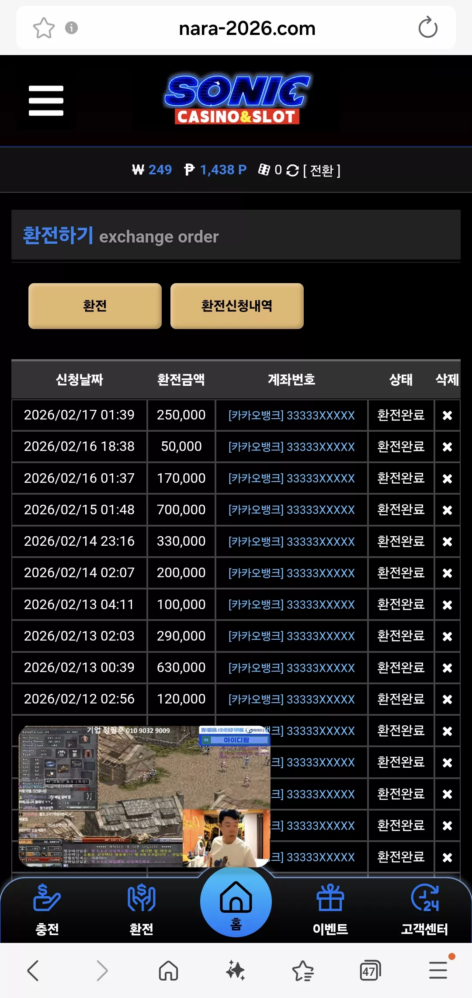Click the [ 전환 ] points convert link

point(322,170)
